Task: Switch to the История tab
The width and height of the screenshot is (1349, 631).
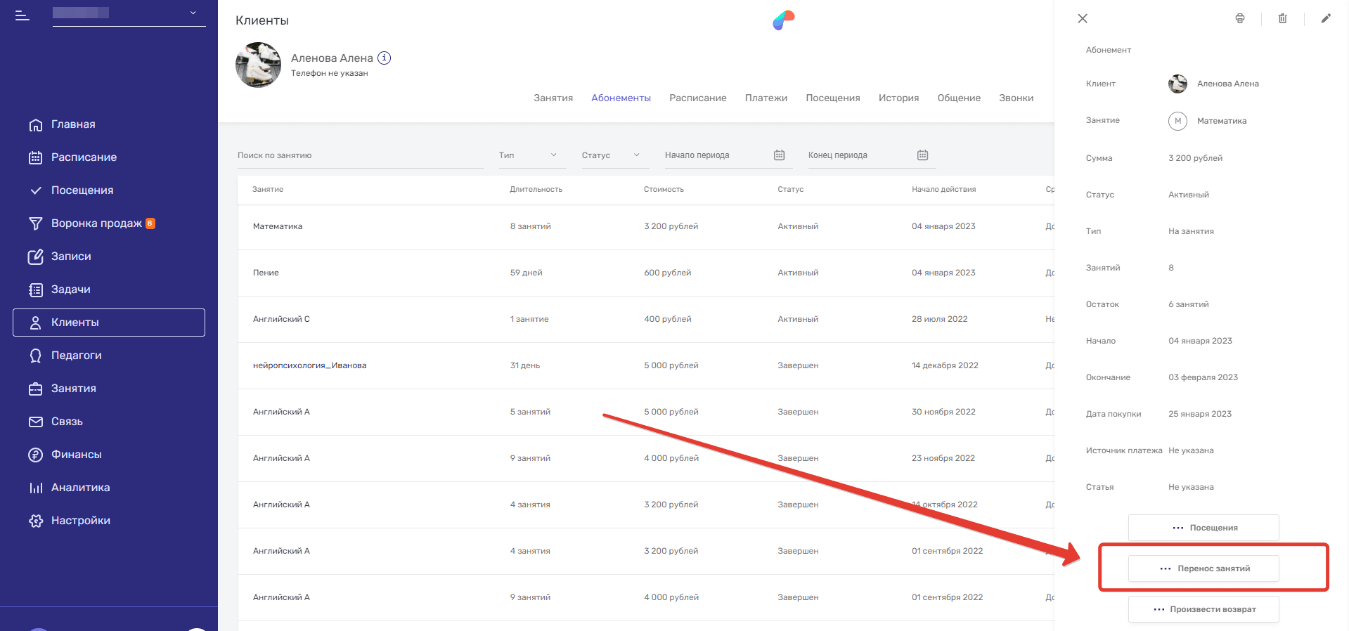Action: (898, 98)
